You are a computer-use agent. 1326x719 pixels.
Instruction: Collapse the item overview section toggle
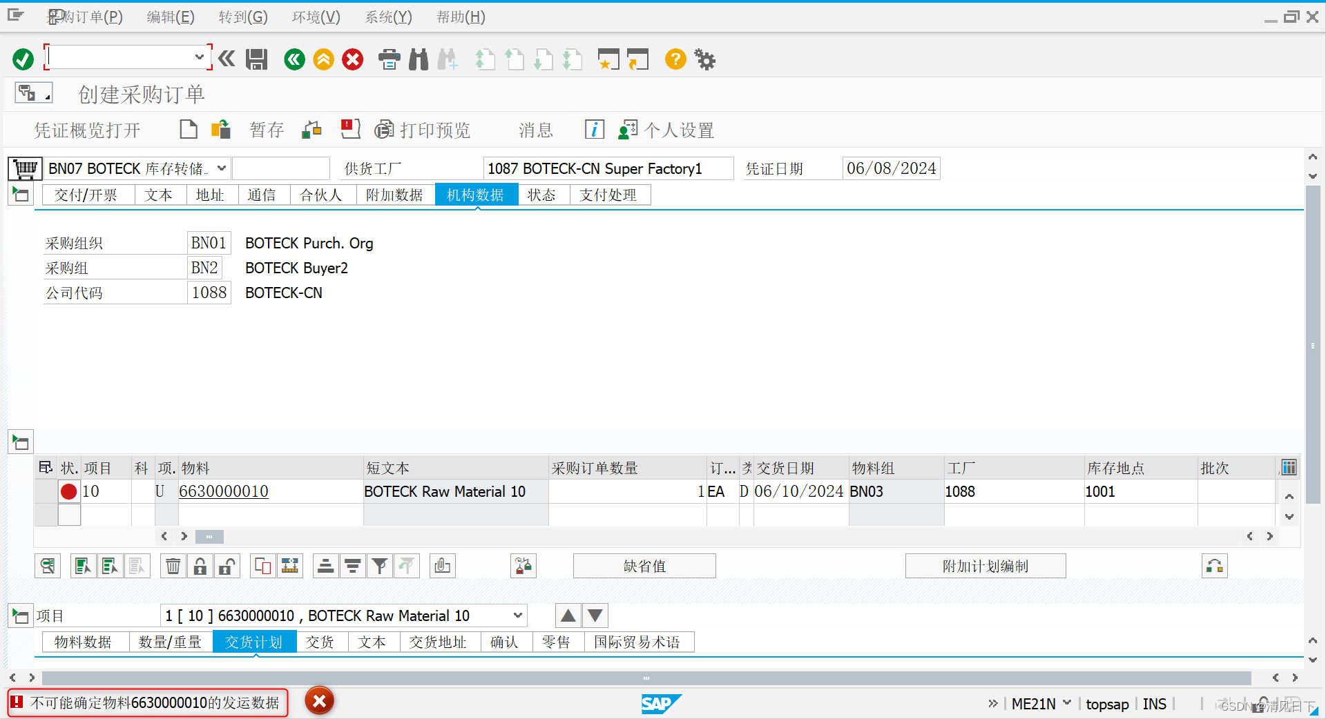[x=21, y=442]
